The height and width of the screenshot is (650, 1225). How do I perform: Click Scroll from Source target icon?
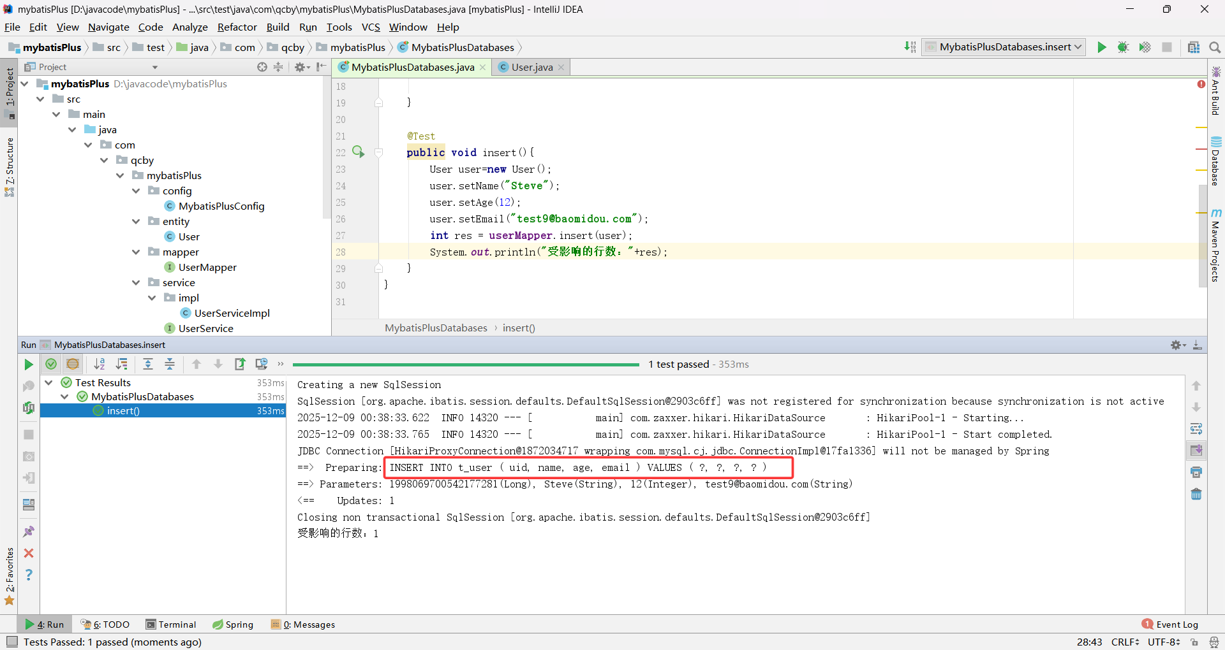[x=262, y=67]
